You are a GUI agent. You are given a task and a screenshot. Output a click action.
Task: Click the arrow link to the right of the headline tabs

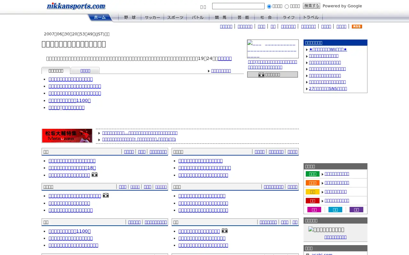click(x=221, y=71)
